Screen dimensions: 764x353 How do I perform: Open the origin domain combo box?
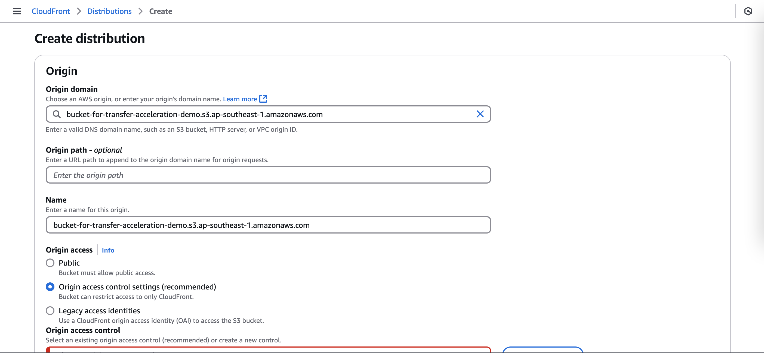point(267,114)
